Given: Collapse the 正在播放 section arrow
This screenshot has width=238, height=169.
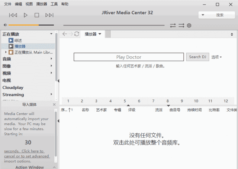Looking at the screenshot, I should (x=51, y=34).
